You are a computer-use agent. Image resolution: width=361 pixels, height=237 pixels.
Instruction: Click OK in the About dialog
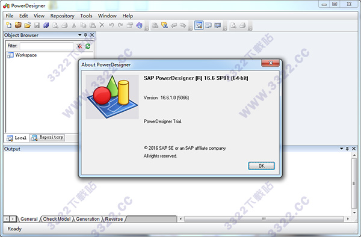261,165
